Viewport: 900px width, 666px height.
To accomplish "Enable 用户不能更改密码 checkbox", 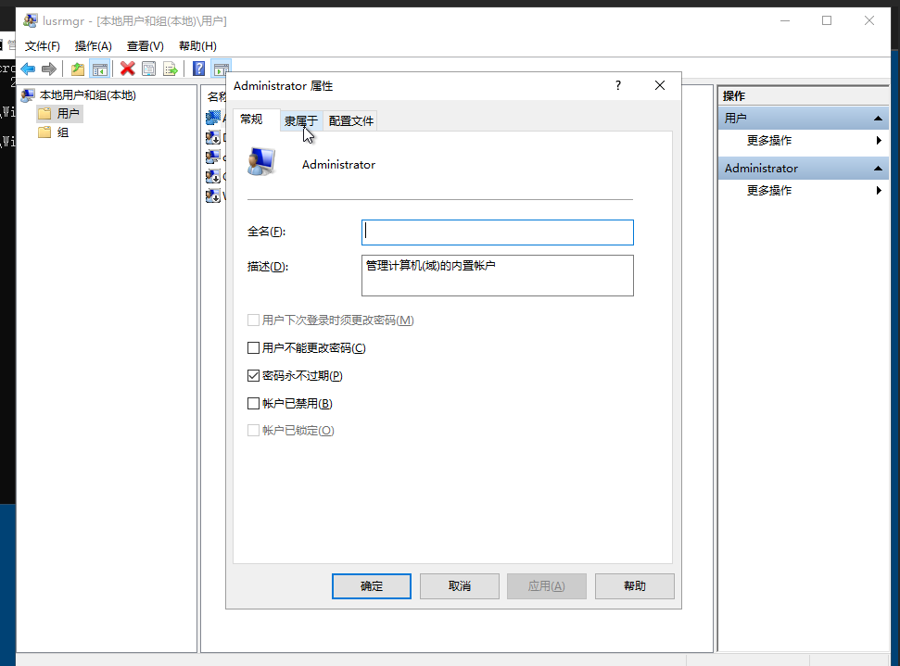I will pos(253,347).
